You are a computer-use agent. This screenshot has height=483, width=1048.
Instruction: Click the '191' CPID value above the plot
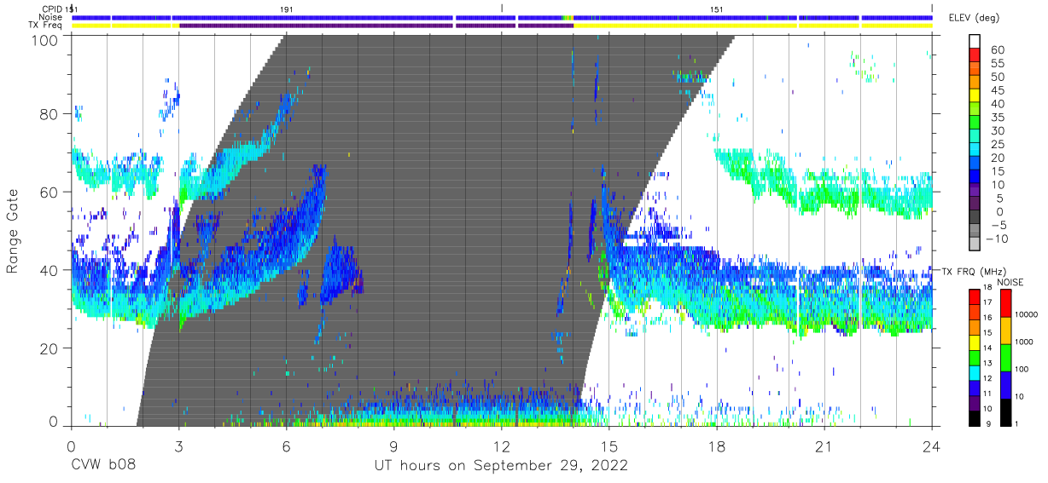point(288,9)
